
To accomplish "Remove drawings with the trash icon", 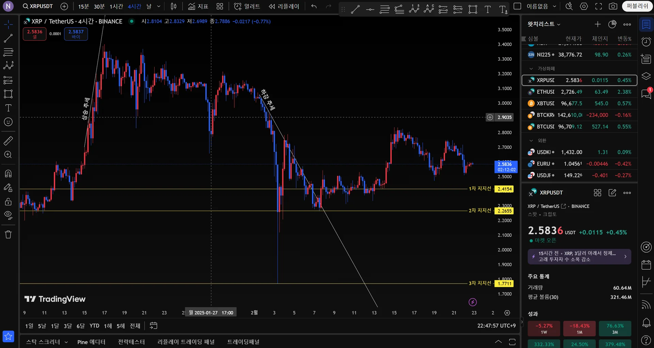I will click(x=8, y=234).
